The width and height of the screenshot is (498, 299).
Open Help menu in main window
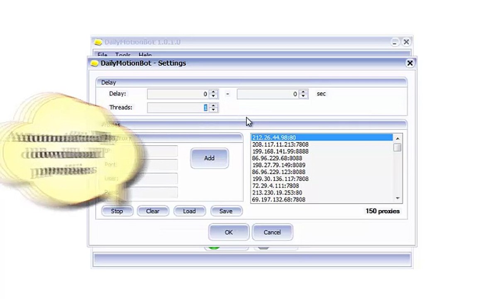(145, 55)
